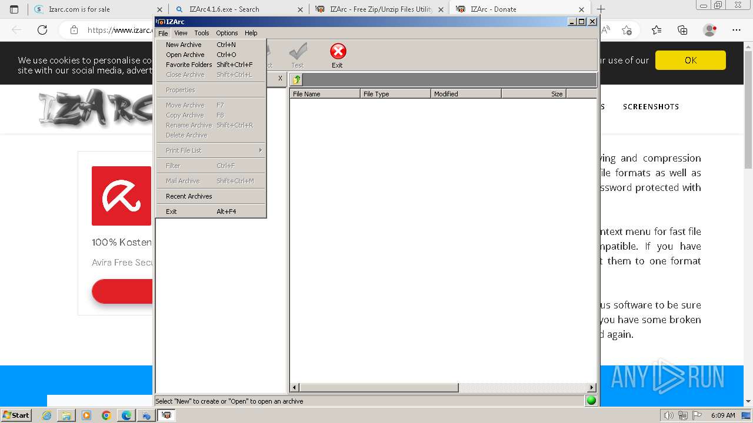Click the horizontal scrollbar left arrow
The height and width of the screenshot is (423, 753).
[x=295, y=387]
